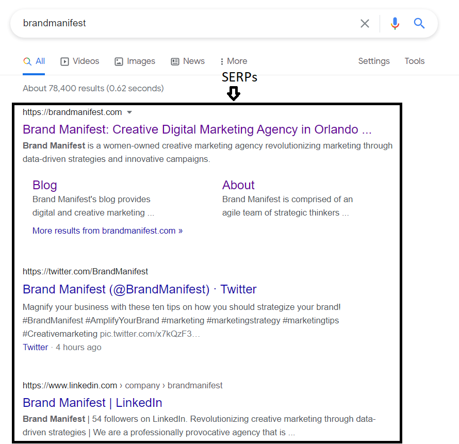Click the Twitter source link above 4 hours ago

point(36,347)
